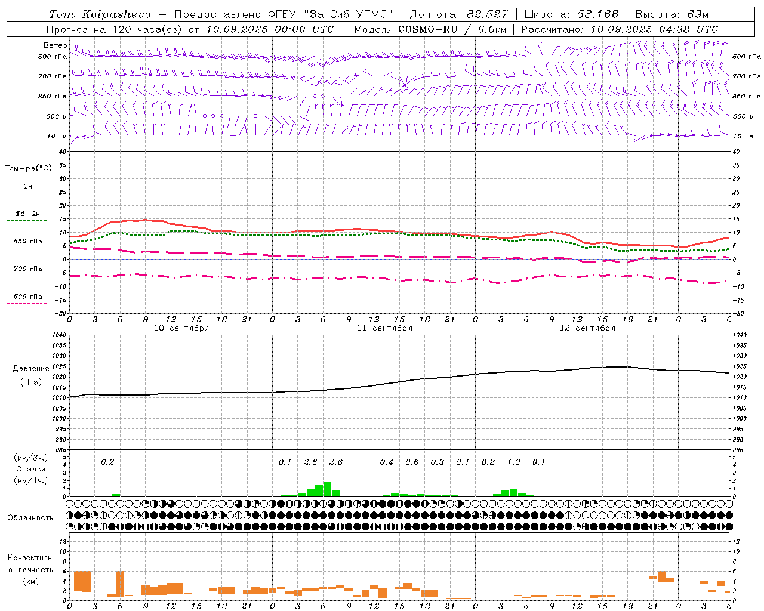Screen dimensions: 764x611
Task: Click the (мм/3ч.) unit label
Action: pyautogui.click(x=30, y=458)
